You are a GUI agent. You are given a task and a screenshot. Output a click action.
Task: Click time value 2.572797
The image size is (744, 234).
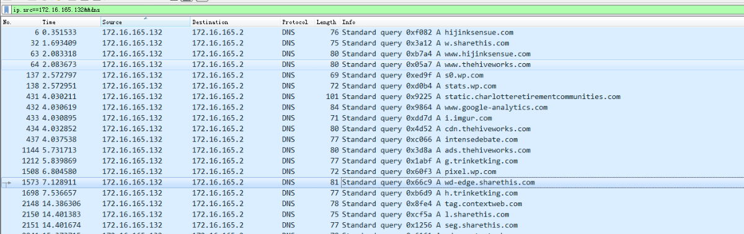60,76
